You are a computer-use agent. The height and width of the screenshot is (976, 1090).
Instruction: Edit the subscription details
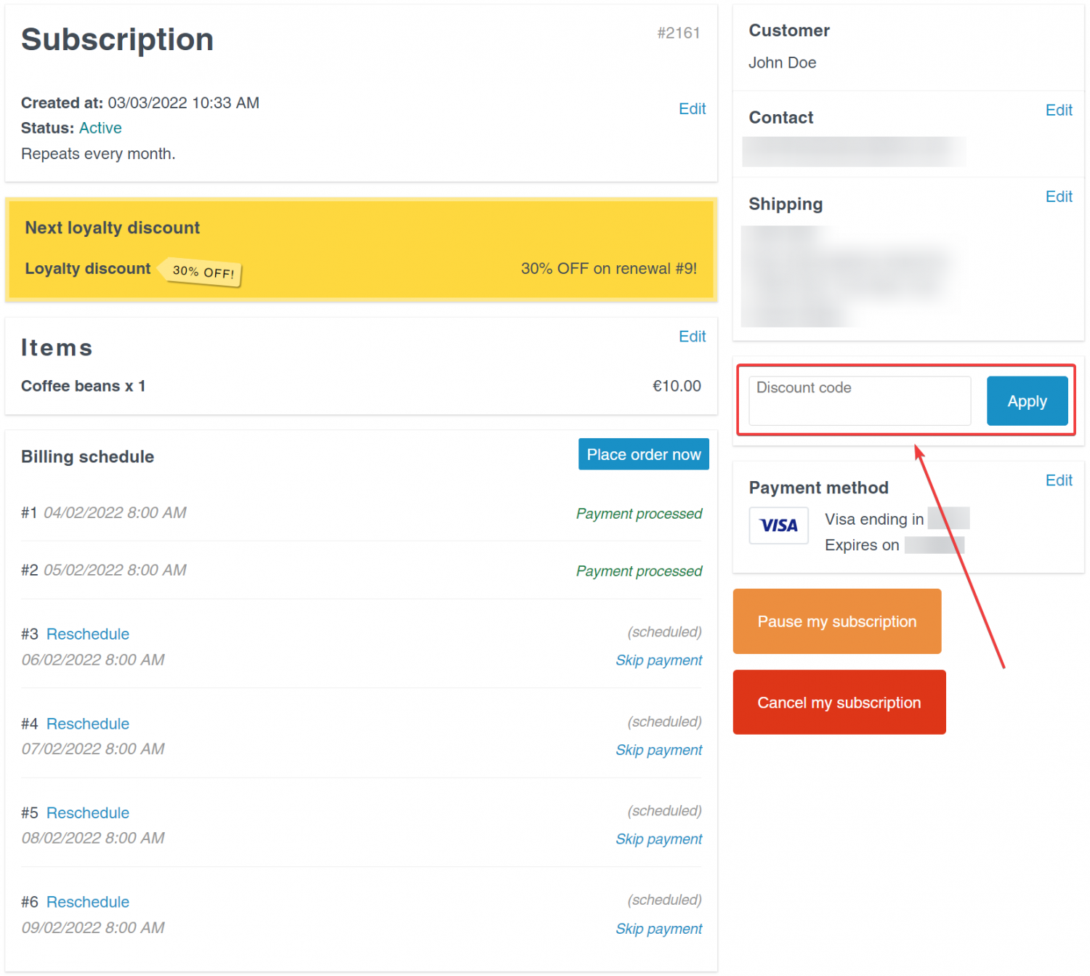coord(692,109)
